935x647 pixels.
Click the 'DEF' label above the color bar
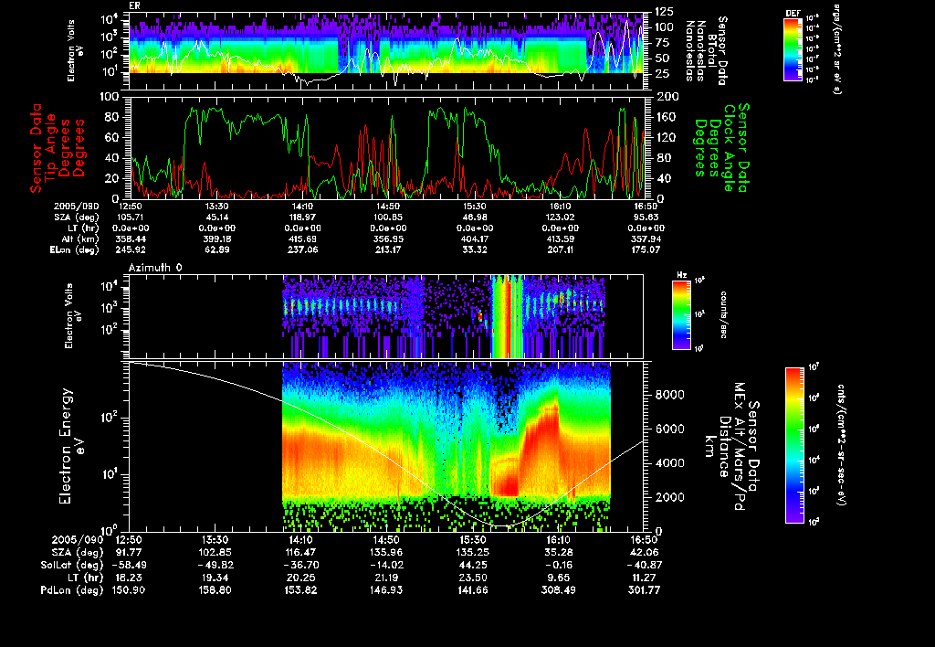pos(793,13)
